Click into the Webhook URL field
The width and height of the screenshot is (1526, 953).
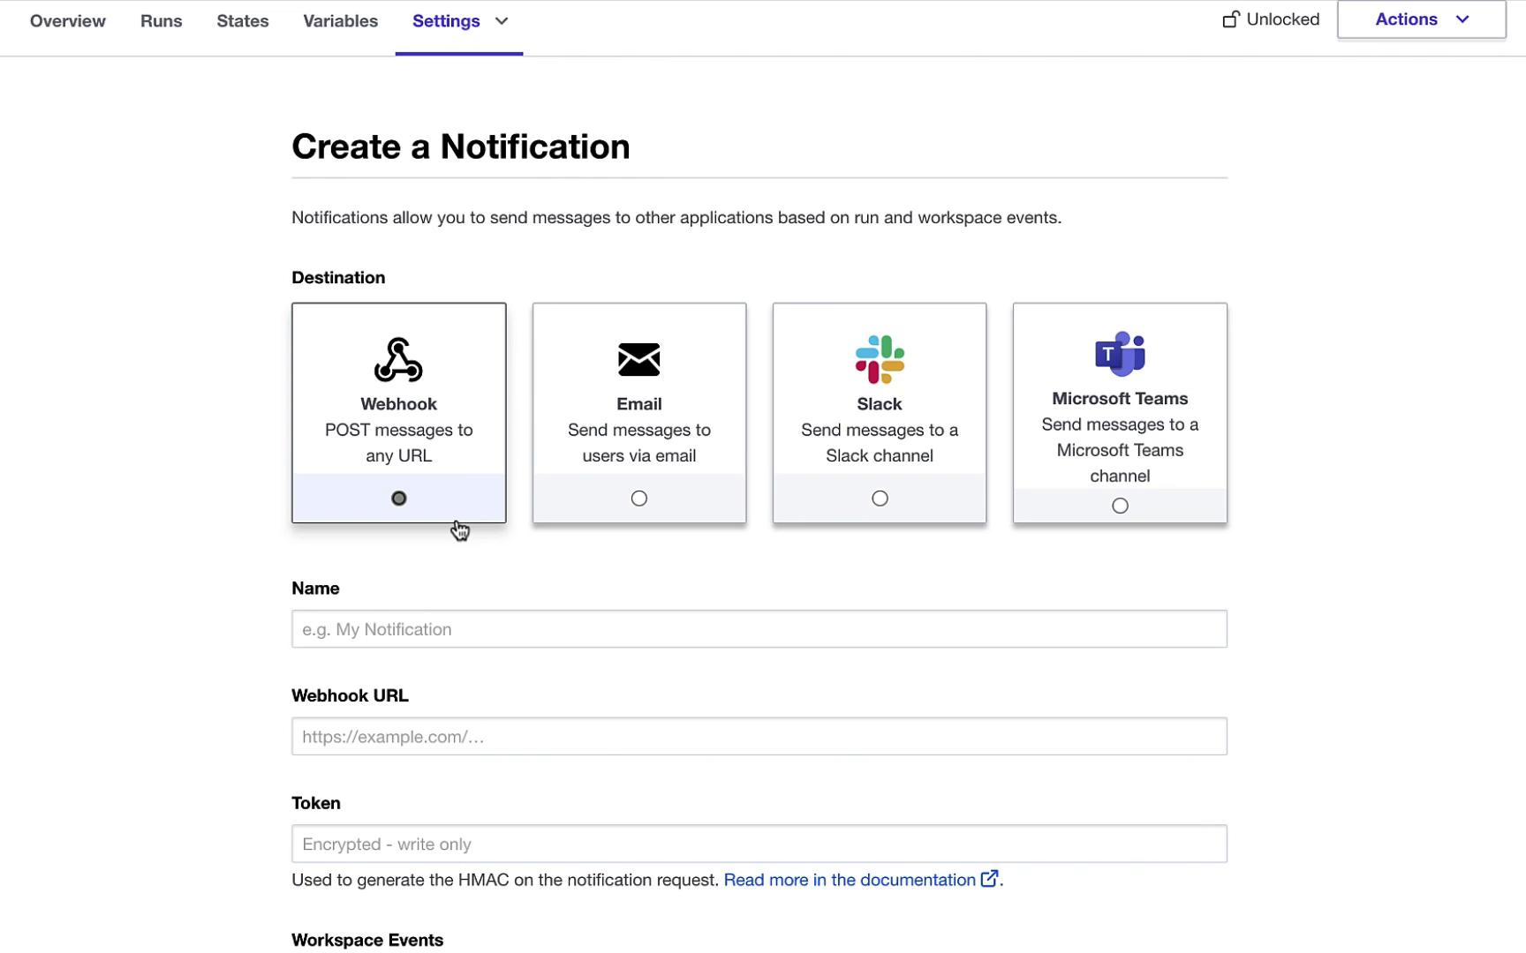(759, 737)
